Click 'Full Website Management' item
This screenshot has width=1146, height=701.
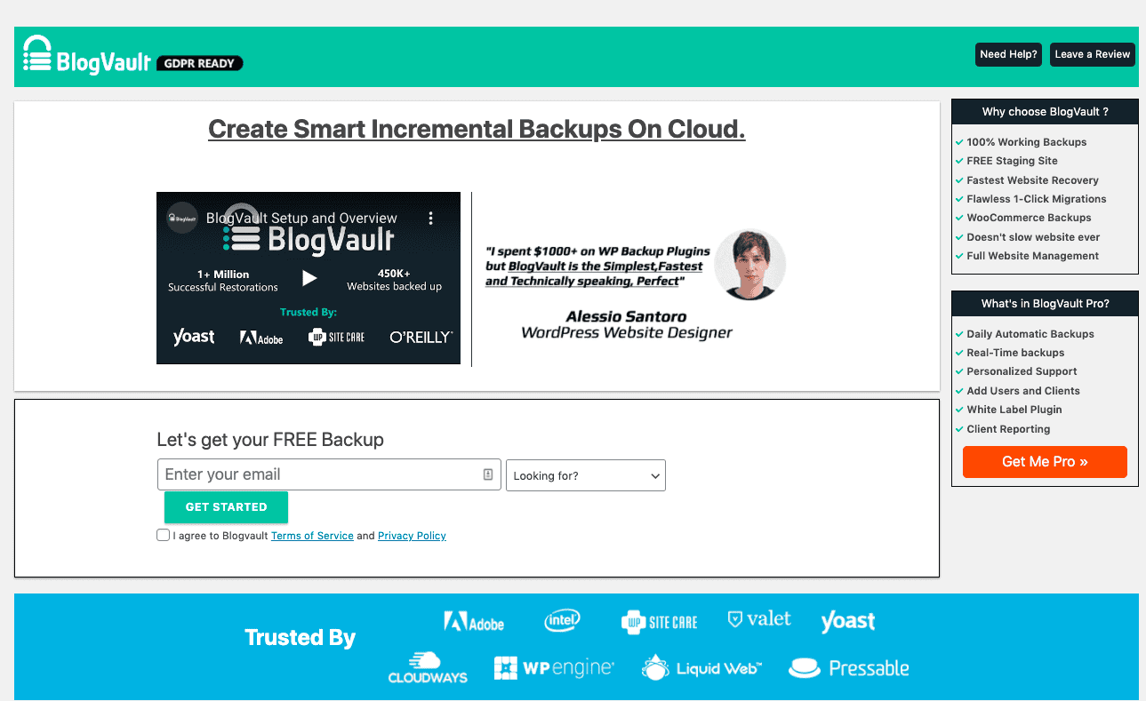coord(1032,256)
